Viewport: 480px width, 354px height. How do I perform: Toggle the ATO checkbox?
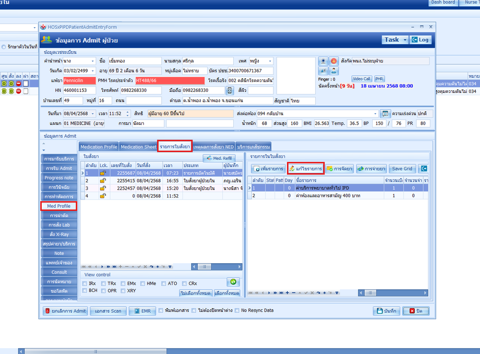point(163,284)
